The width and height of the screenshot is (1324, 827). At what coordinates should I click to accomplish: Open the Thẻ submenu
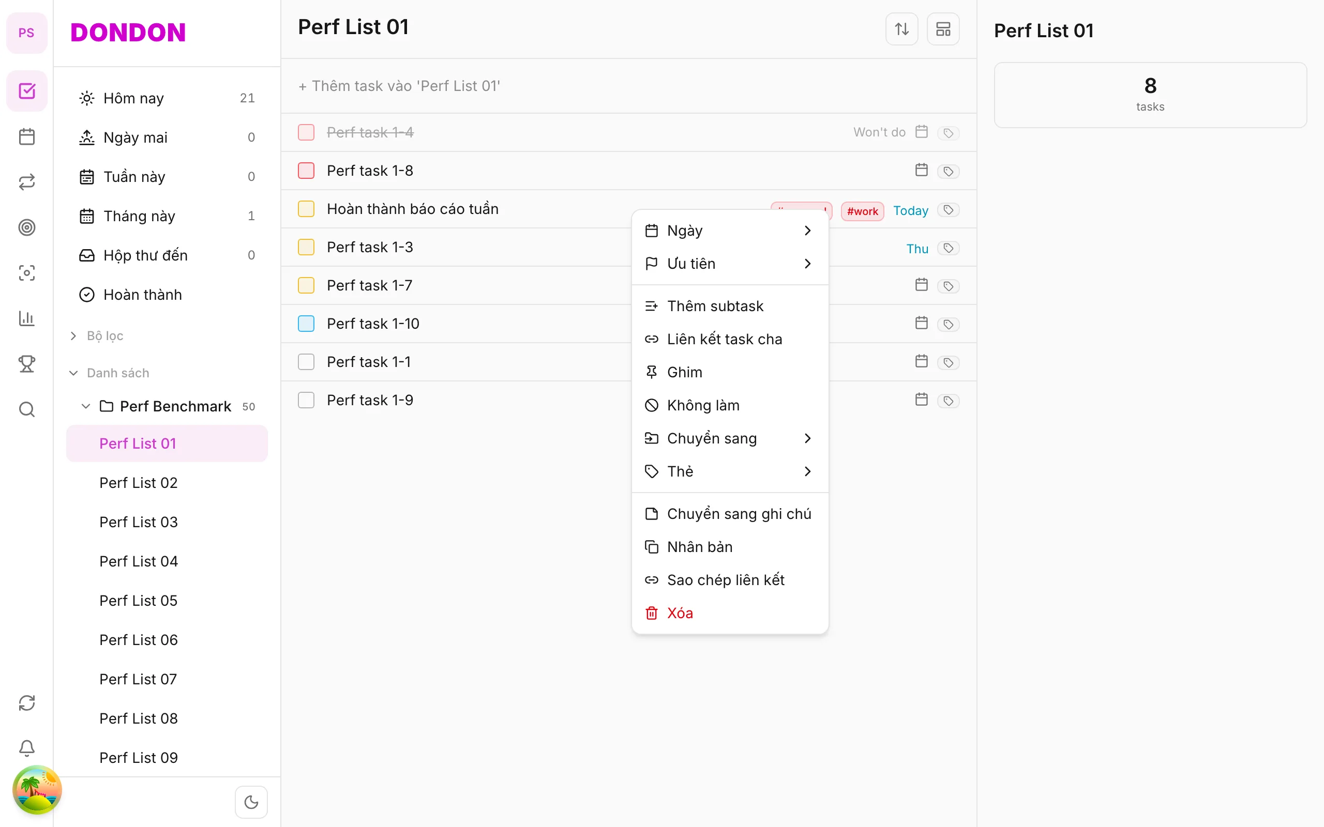729,471
